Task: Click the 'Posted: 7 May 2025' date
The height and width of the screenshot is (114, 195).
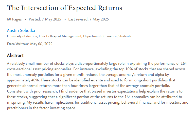Action: [45, 19]
